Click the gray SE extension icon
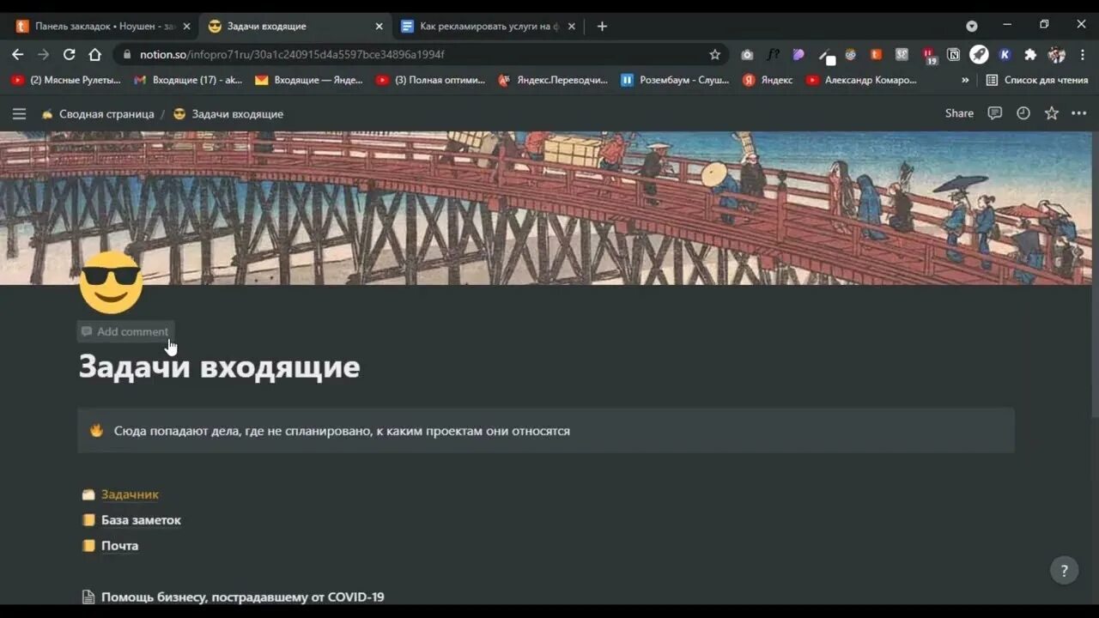 (902, 54)
